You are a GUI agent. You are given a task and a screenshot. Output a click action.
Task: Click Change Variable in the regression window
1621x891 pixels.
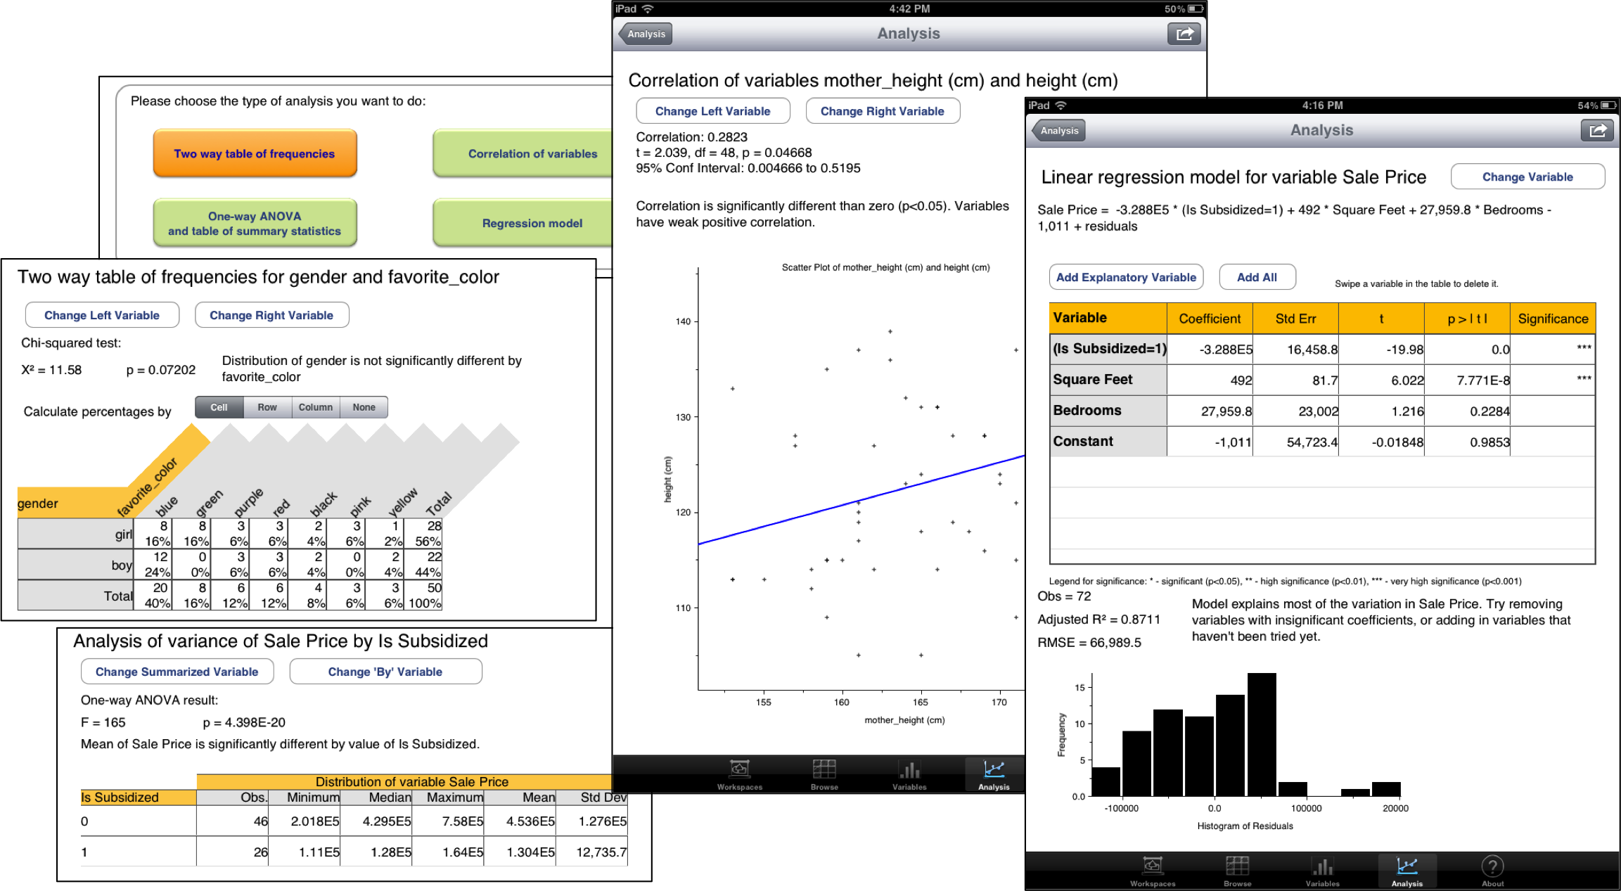tap(1527, 177)
